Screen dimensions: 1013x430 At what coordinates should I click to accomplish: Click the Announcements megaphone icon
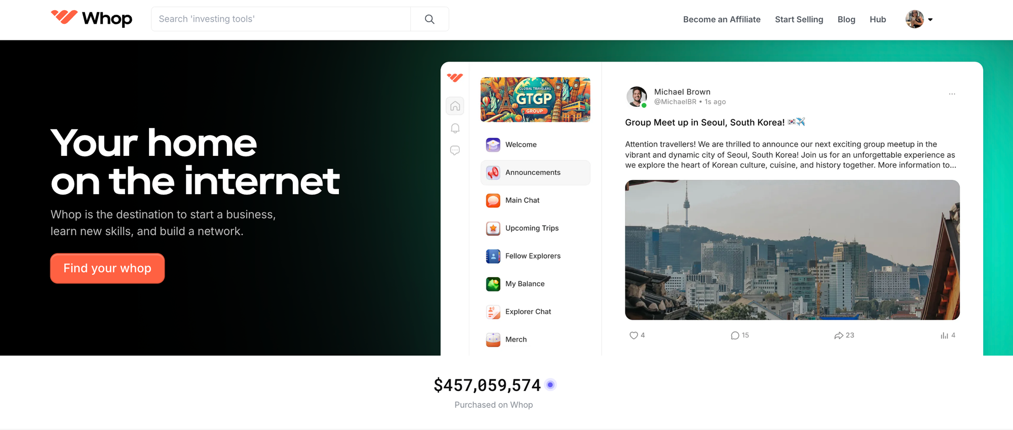(493, 173)
